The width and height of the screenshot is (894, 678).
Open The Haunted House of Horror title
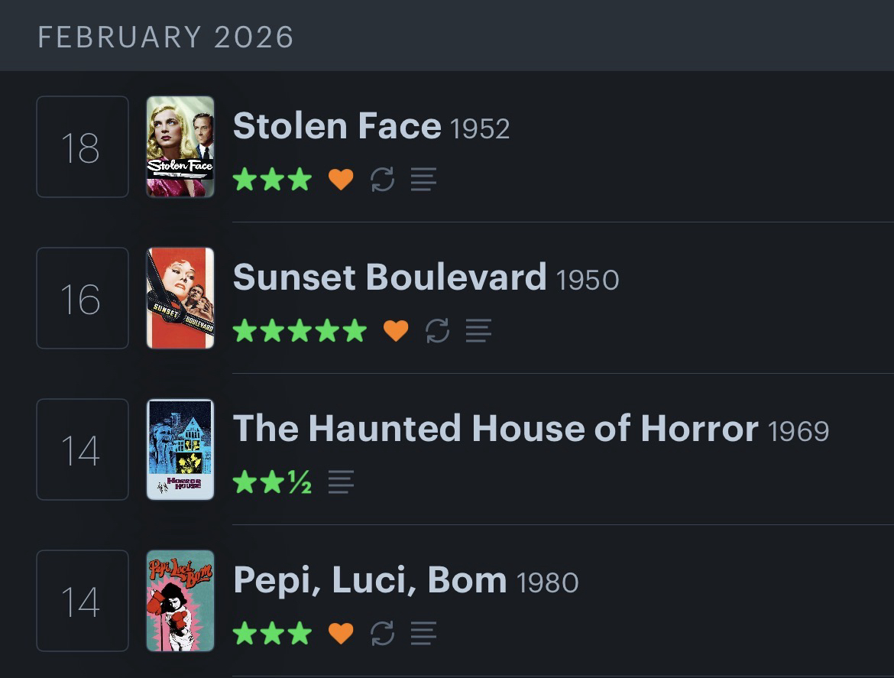[x=495, y=429]
